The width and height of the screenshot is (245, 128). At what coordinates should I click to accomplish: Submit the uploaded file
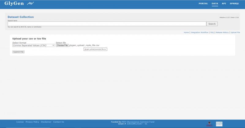pyautogui.click(x=18, y=52)
